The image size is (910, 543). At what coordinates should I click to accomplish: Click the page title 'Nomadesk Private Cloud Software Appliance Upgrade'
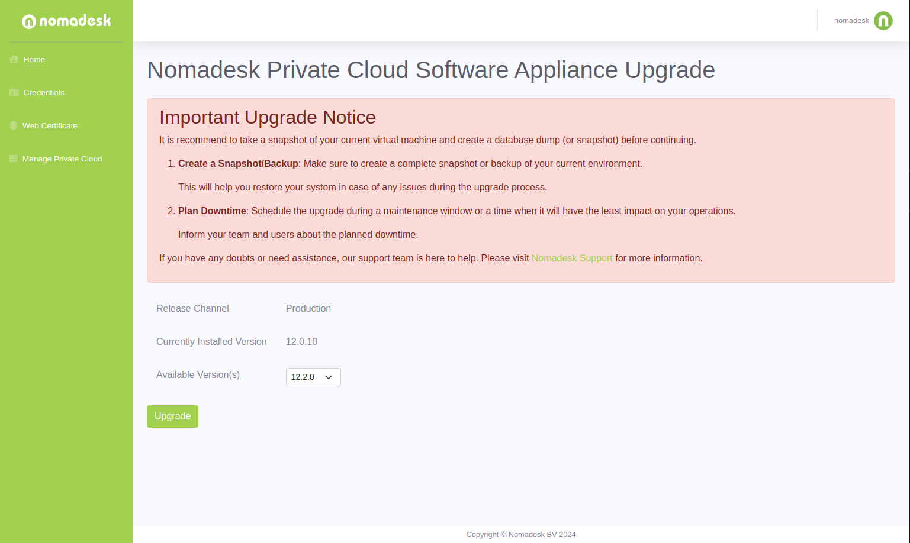pos(431,70)
